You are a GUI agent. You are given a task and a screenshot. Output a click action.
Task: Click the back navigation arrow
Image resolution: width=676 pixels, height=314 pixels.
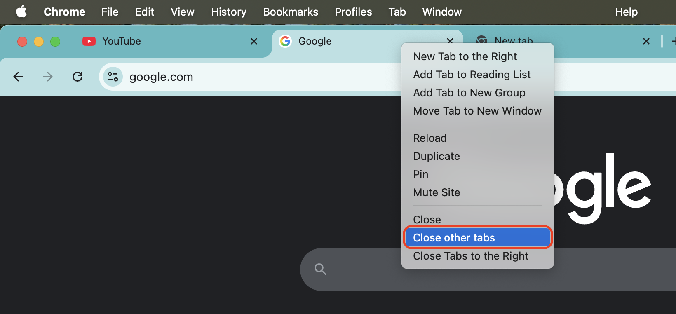[x=18, y=77]
